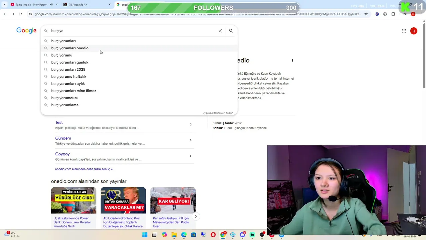This screenshot has width=426, height=240.
Task: Click the Yeni Kurallar article thumbnail
Action: point(74,200)
